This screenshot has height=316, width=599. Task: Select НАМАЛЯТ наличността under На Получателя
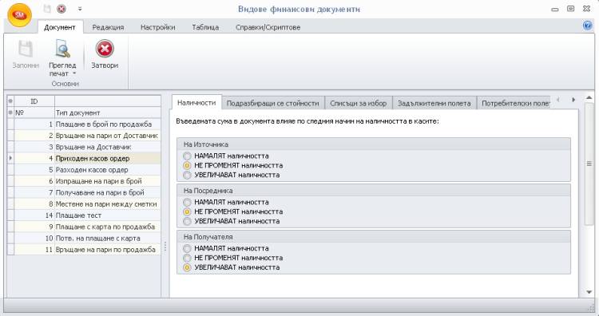pos(187,248)
